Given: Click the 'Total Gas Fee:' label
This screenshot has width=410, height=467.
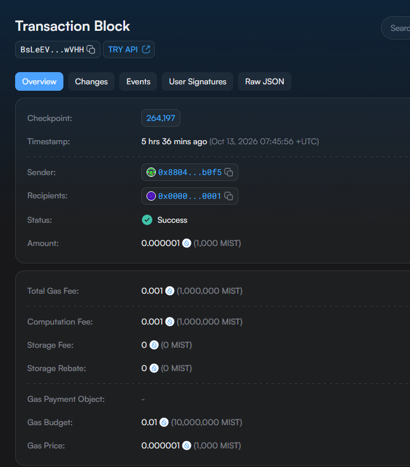Looking at the screenshot, I should coord(53,291).
